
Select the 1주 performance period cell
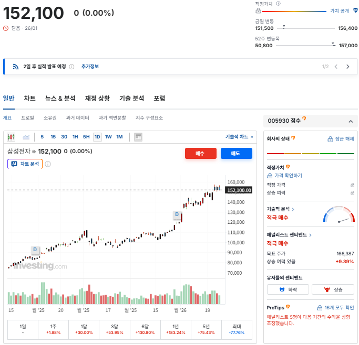[53, 329]
